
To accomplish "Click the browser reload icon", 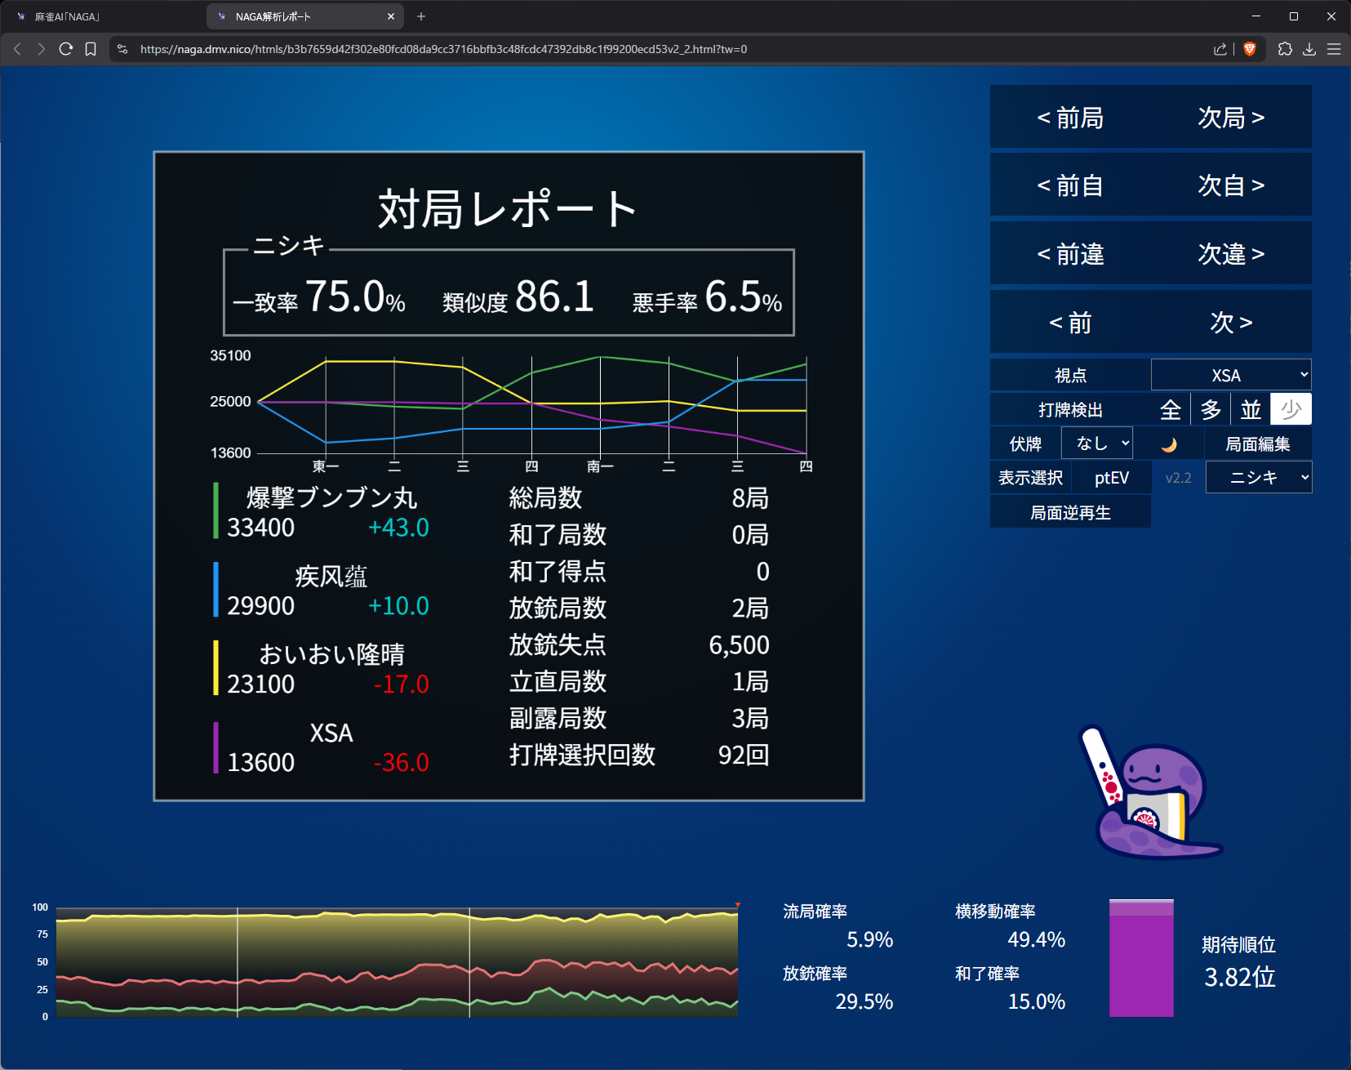I will point(66,49).
